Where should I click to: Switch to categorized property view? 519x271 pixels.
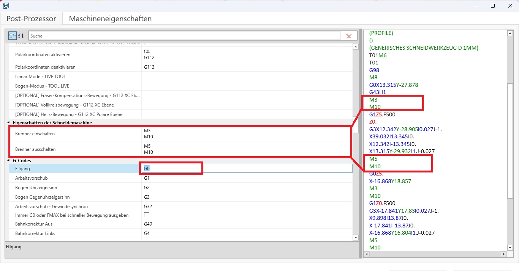click(x=13, y=36)
